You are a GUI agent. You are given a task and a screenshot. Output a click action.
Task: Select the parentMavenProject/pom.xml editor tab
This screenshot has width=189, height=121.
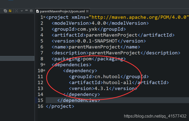tap(62, 11)
